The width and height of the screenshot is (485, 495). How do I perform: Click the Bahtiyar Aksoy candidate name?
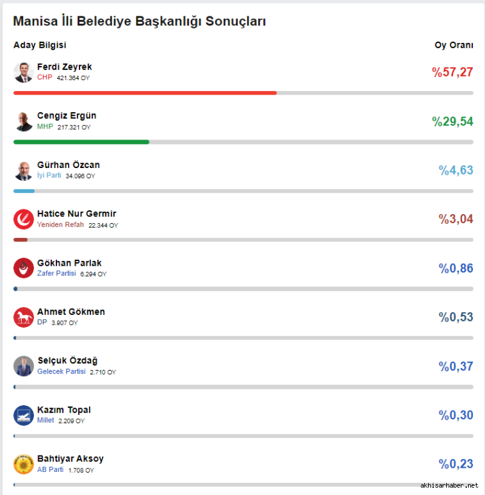click(x=70, y=459)
